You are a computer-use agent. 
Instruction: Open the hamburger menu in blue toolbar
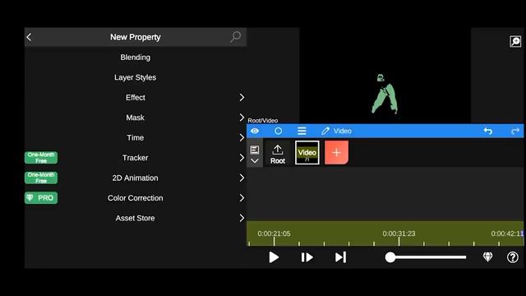click(x=302, y=131)
